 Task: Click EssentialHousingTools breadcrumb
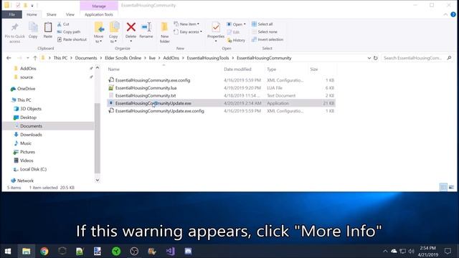click(208, 58)
